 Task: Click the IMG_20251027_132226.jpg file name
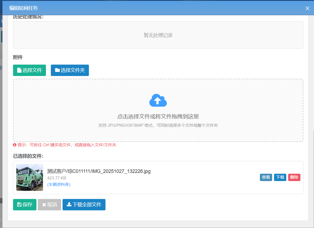pos(99,171)
